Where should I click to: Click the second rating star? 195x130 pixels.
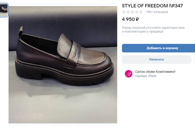[128, 12]
